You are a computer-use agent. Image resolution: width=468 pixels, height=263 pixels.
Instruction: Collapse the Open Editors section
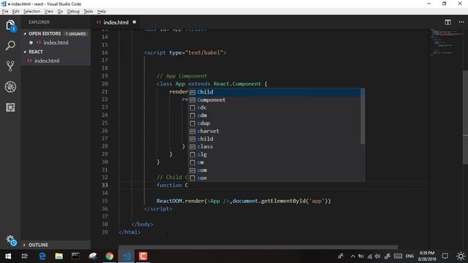[25, 34]
